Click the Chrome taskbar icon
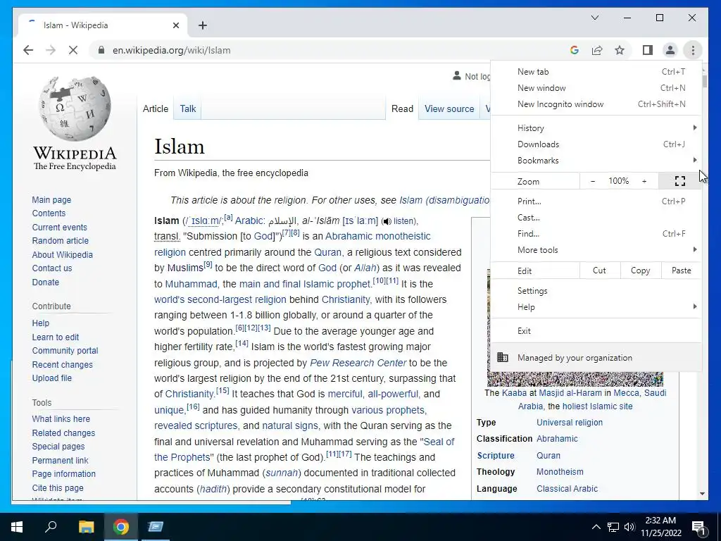The image size is (721, 541). click(121, 527)
